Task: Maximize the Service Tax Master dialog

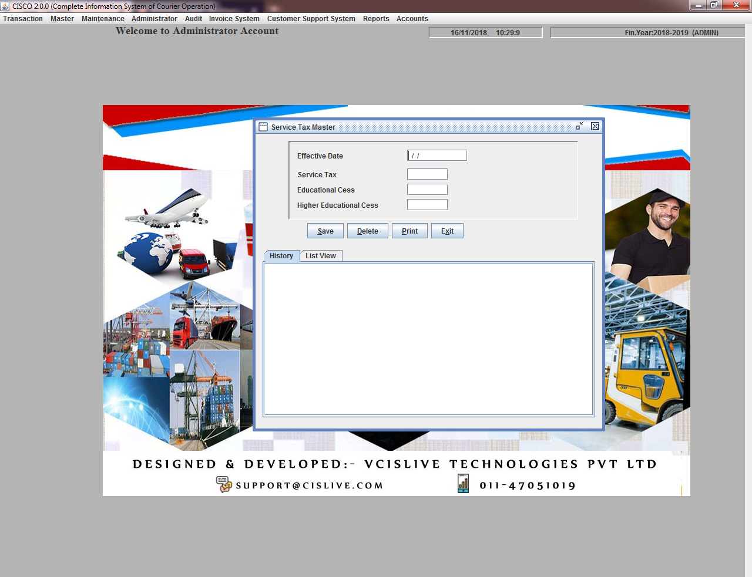Action: point(580,126)
